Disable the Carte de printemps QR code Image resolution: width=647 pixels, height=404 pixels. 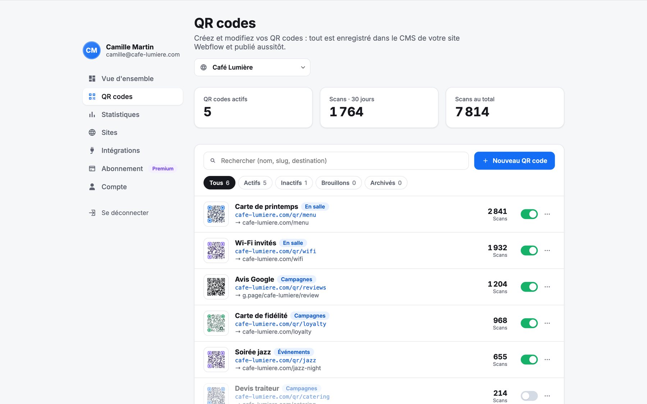click(529, 214)
